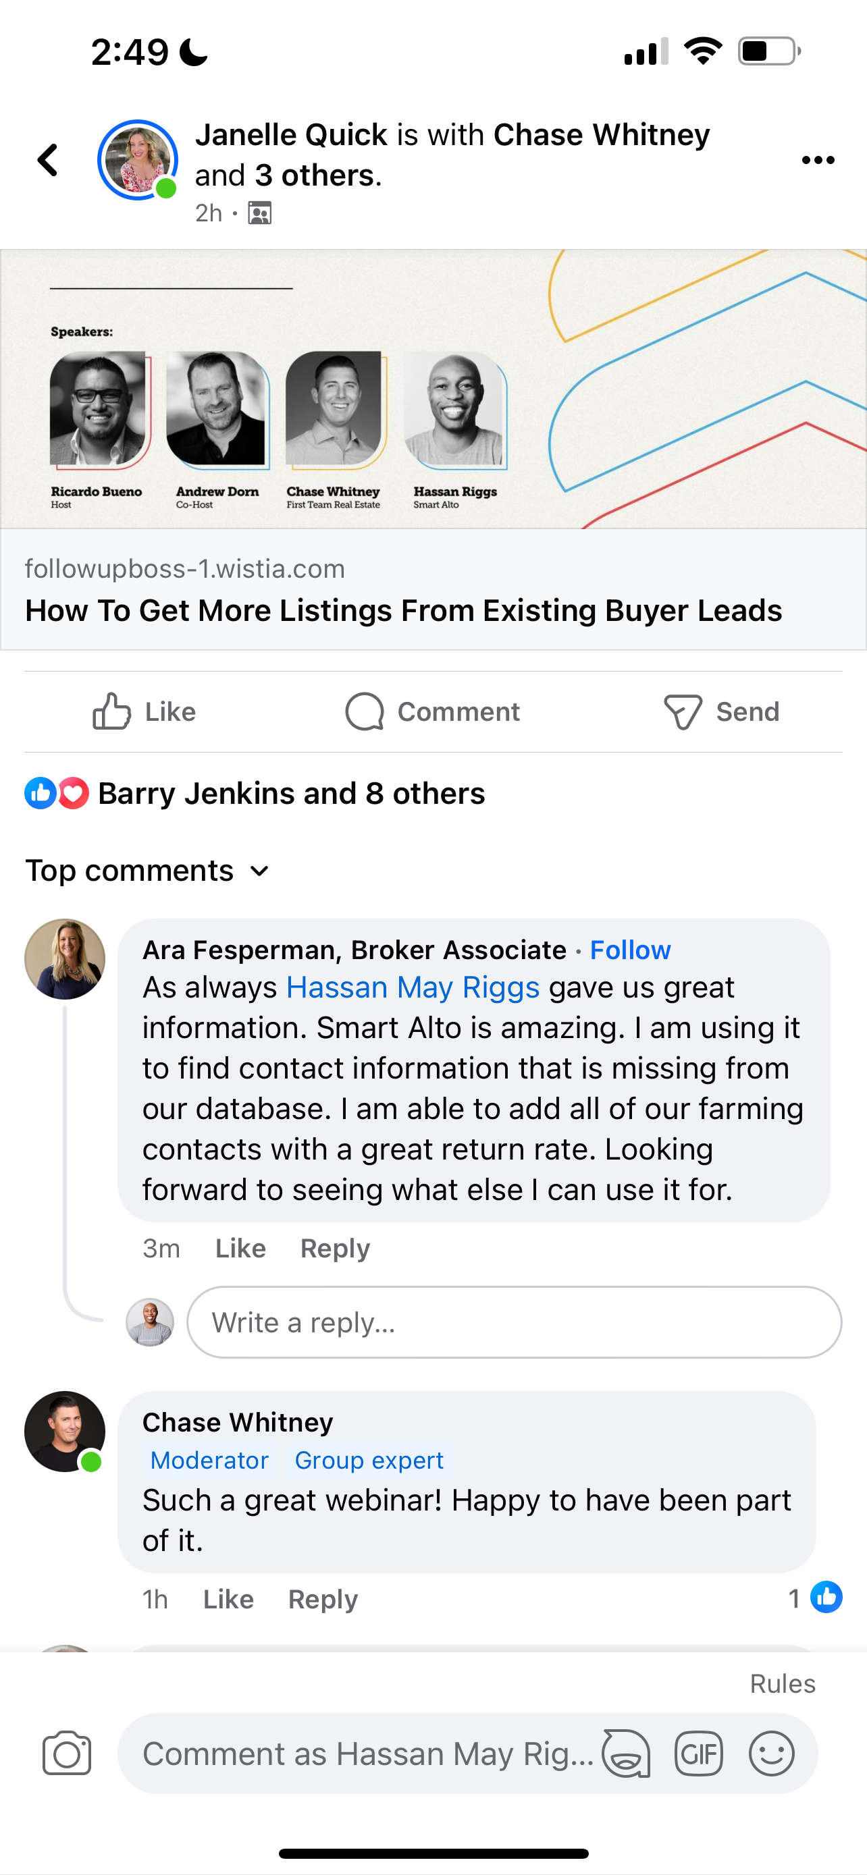Reply to Chase Whitney's comment
The width and height of the screenshot is (867, 1875).
323,1599
